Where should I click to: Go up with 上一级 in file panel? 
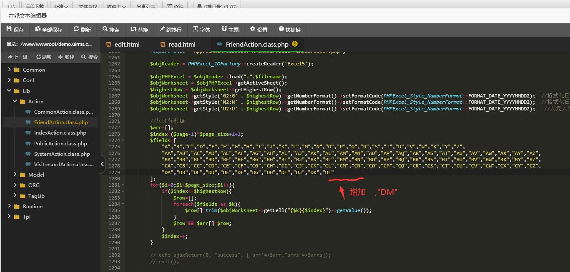(18, 57)
